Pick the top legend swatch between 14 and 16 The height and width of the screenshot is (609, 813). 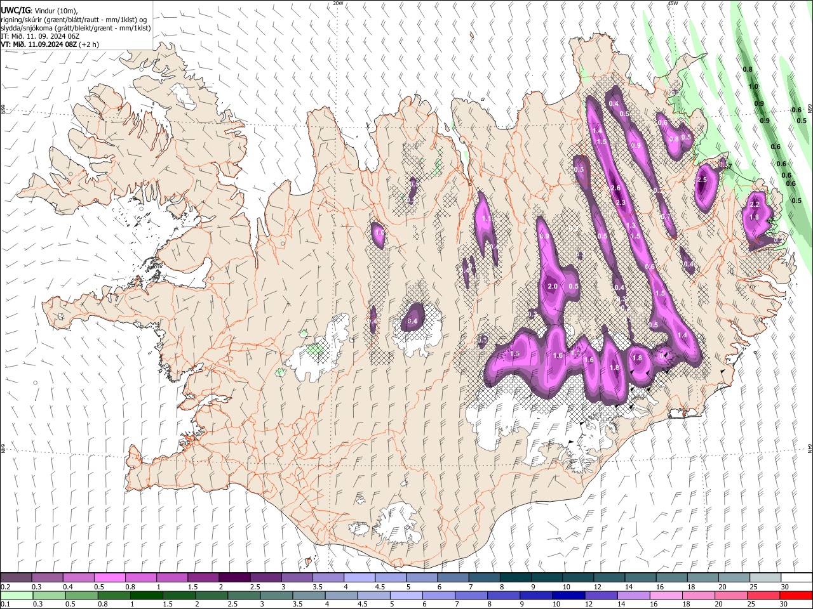(640, 578)
